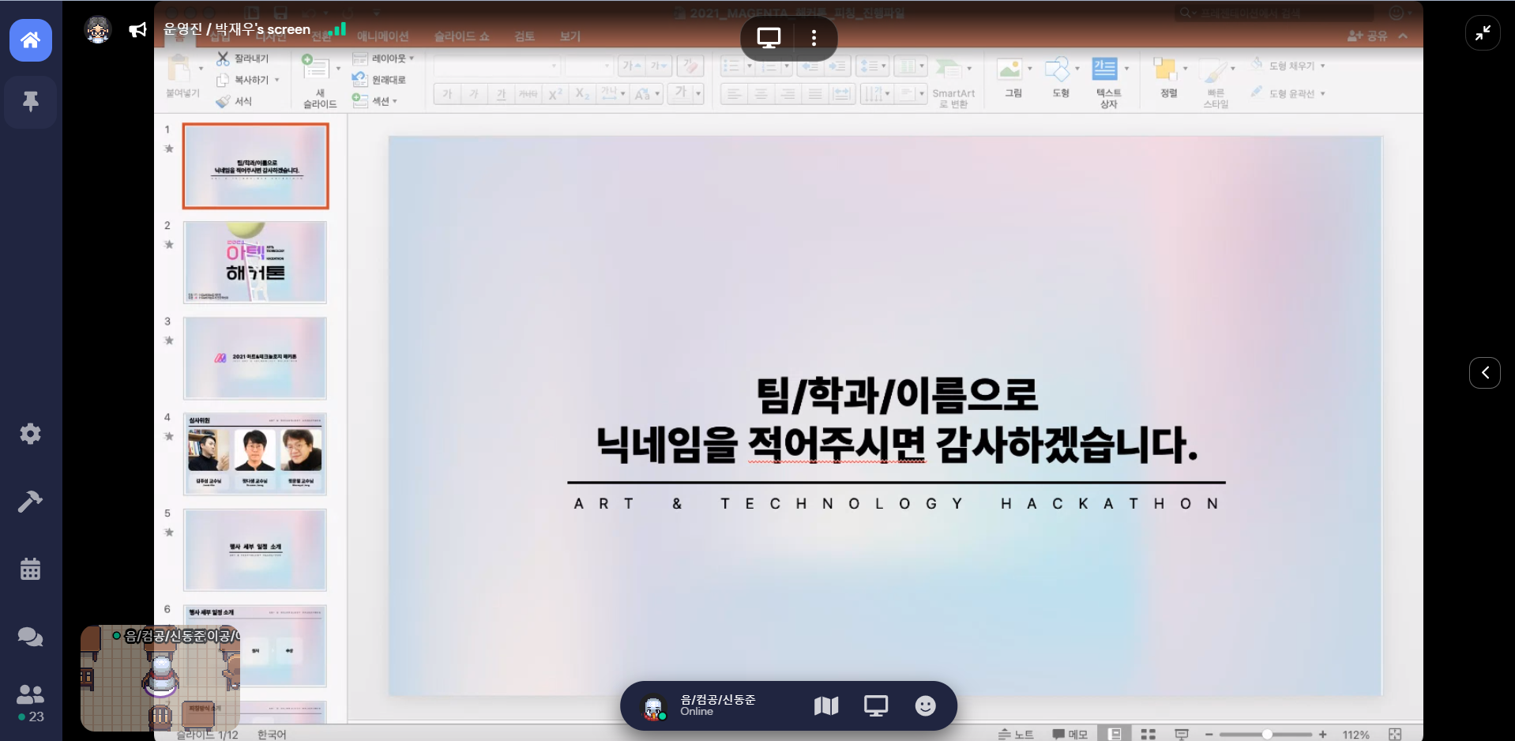Open the three-dot options menu in top pill
Image resolution: width=1515 pixels, height=741 pixels.
[x=814, y=37]
